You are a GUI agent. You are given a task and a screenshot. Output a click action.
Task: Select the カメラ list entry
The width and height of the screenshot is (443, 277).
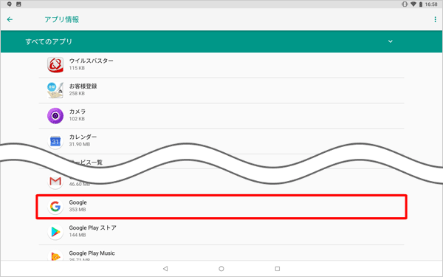[x=221, y=116]
